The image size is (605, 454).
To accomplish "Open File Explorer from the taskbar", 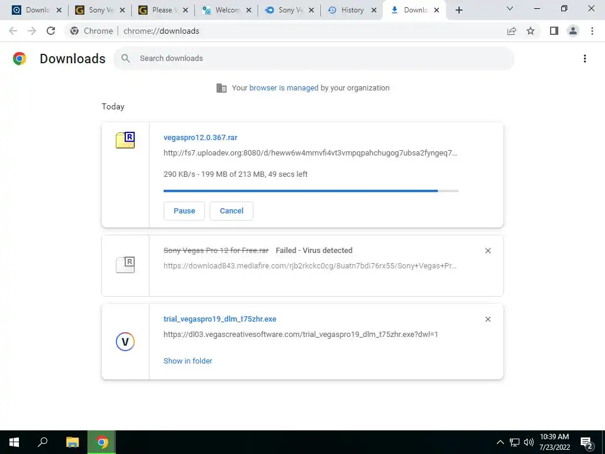I will [72, 442].
